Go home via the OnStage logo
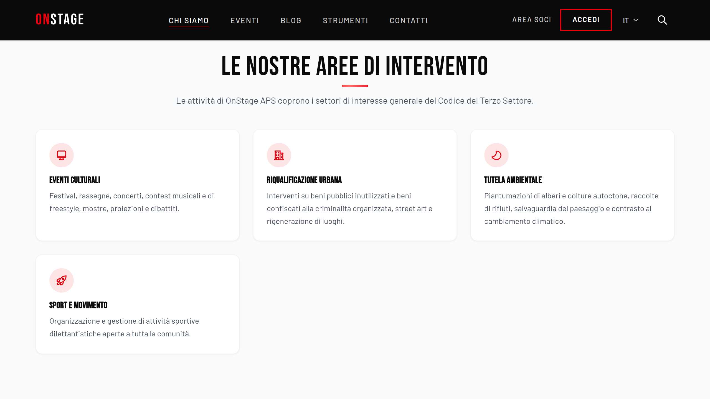 [x=60, y=19]
